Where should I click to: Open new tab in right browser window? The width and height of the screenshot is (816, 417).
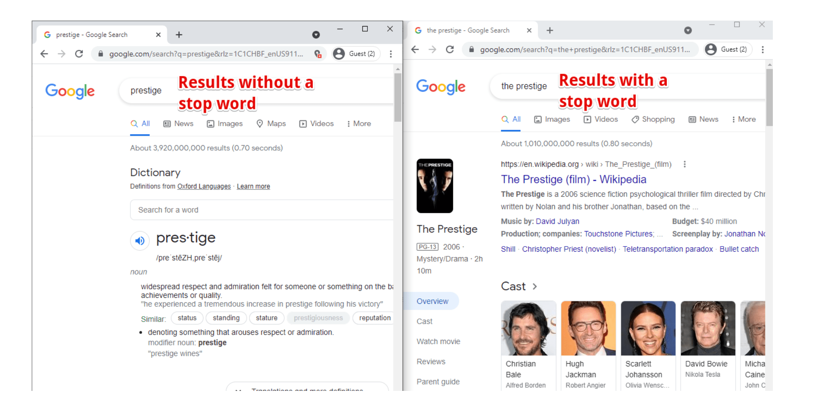(x=550, y=30)
